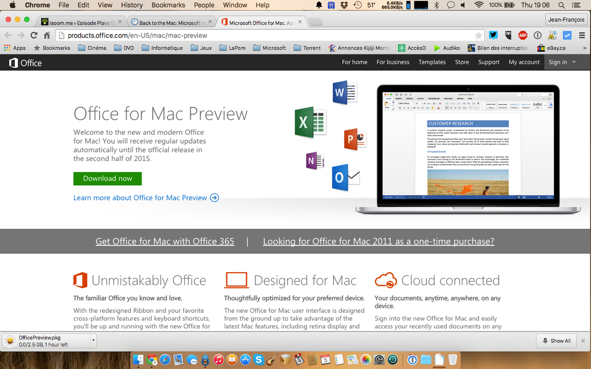Open the Office for Mac 2011 one-time purchase link
591x369 pixels.
[379, 242]
